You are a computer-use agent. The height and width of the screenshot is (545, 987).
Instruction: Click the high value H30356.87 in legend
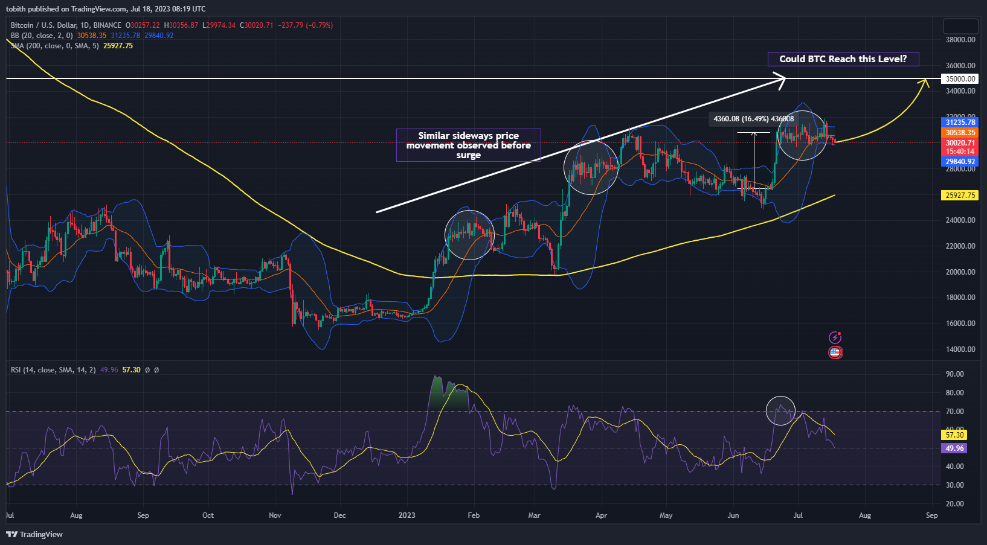(181, 25)
